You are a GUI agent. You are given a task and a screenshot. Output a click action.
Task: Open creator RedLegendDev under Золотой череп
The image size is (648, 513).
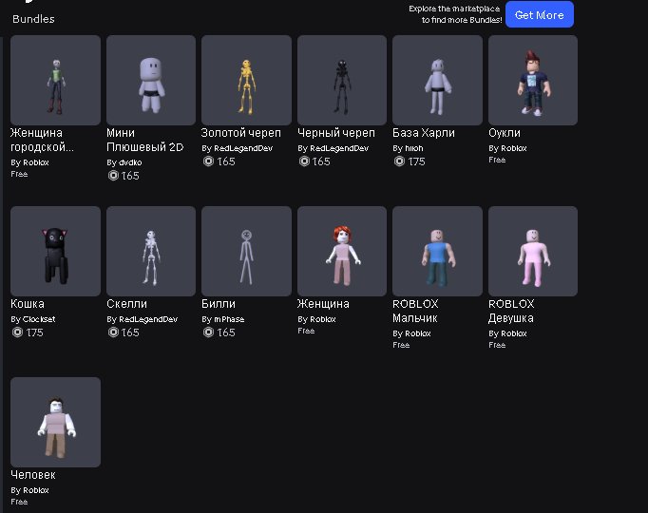point(243,148)
